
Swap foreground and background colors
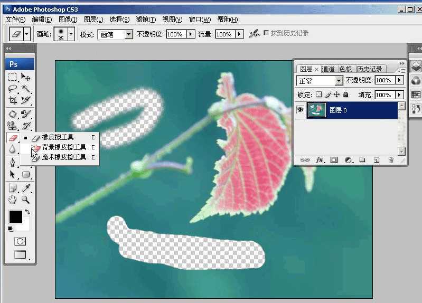27,212
